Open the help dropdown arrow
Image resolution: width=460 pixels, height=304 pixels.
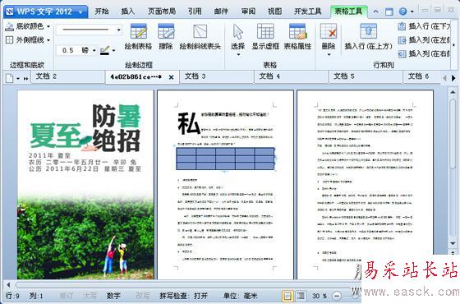(412, 12)
